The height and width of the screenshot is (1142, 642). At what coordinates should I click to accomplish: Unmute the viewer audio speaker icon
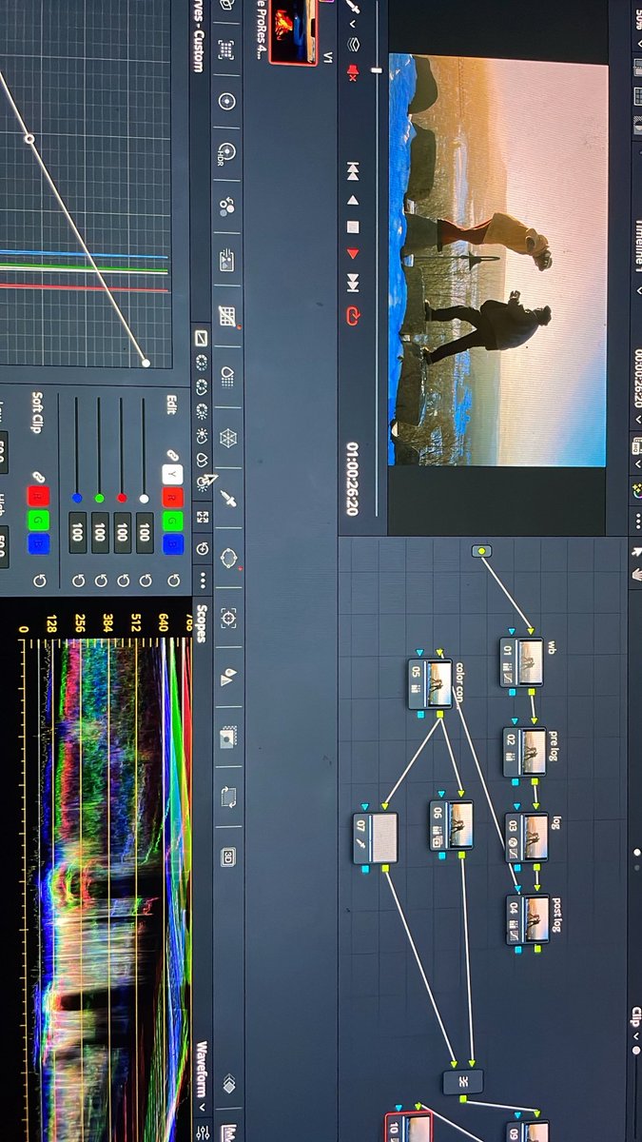(x=353, y=73)
